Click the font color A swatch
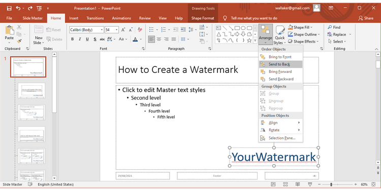 coord(135,39)
